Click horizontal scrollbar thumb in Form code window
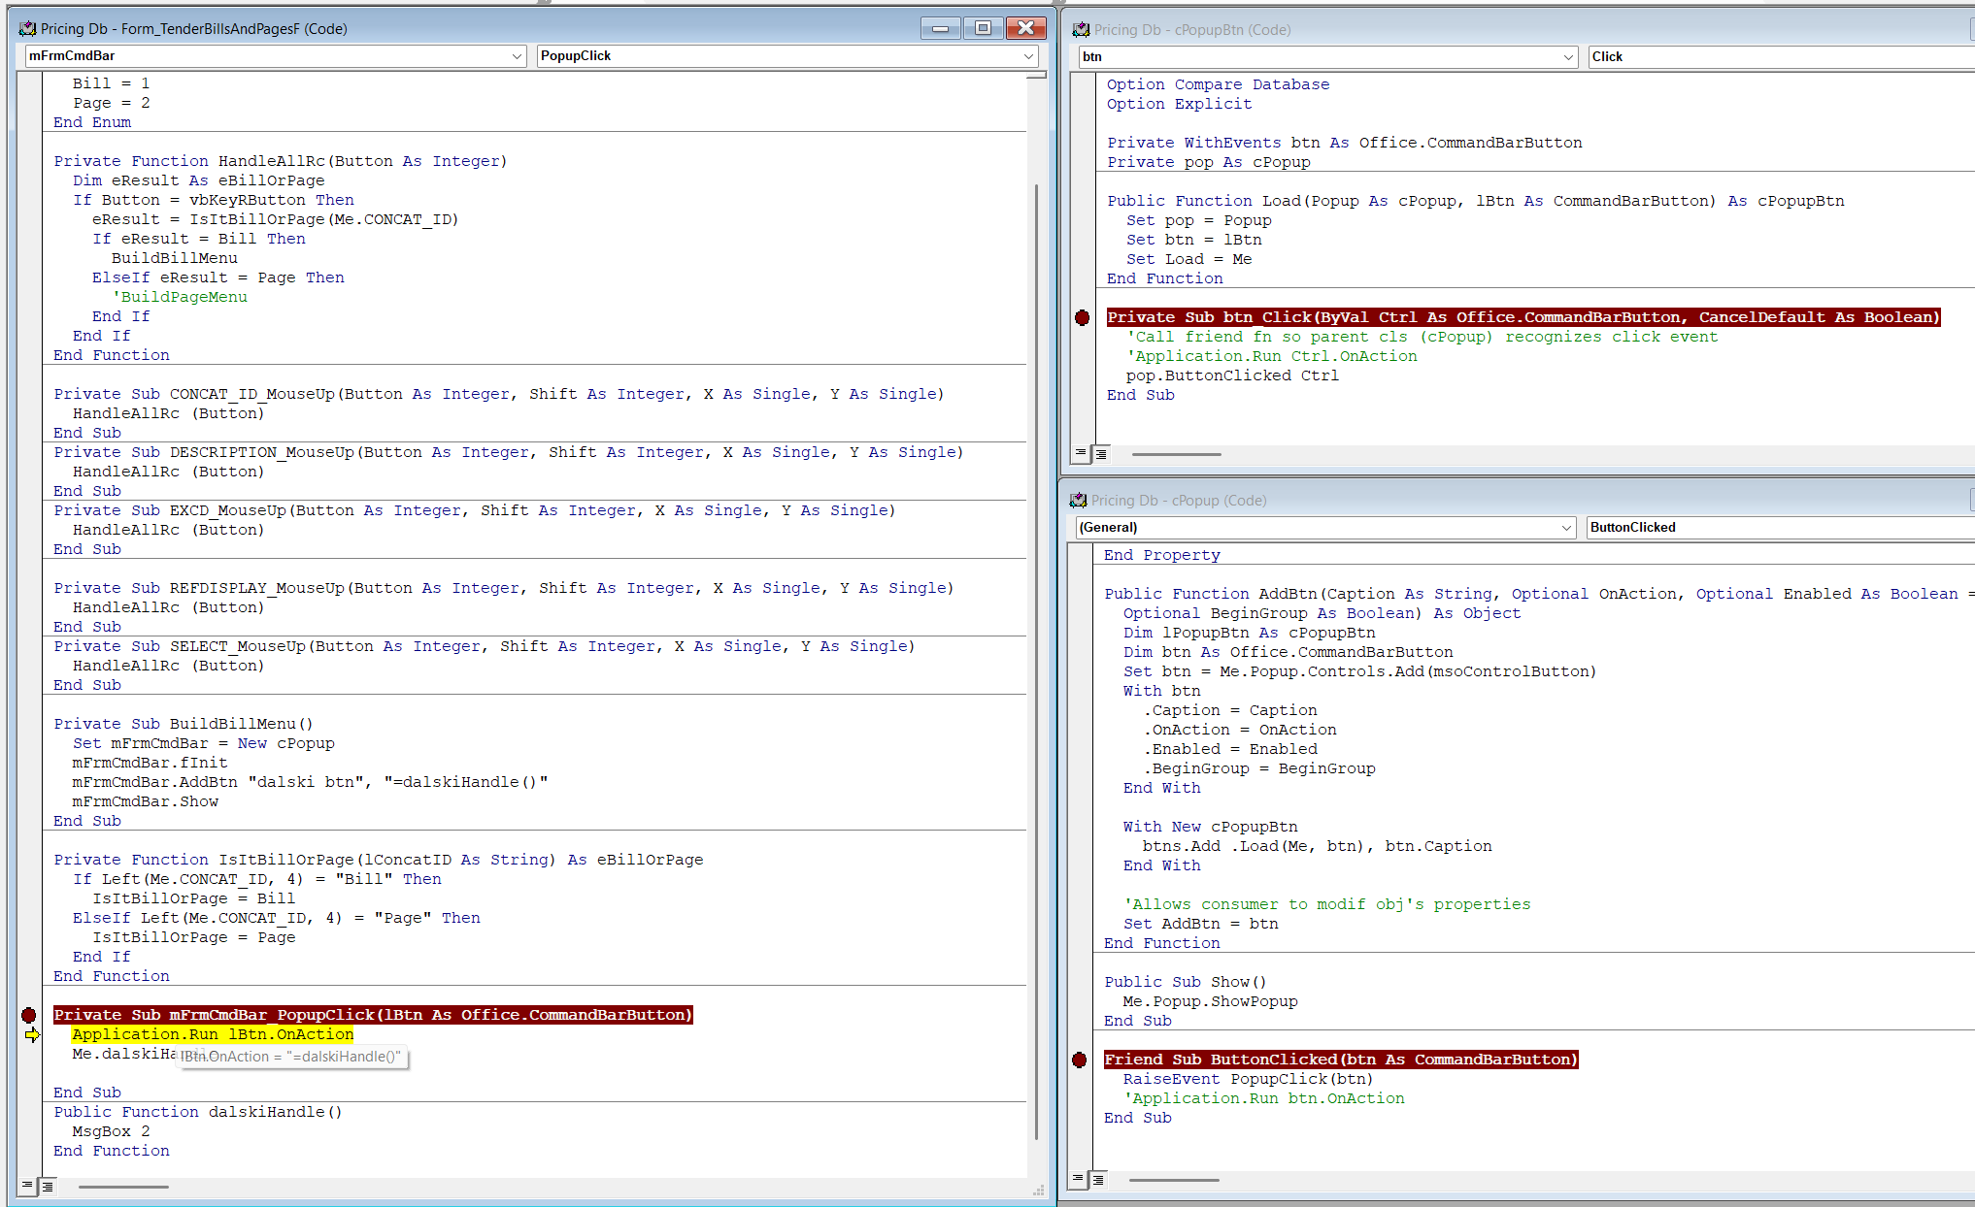 pyautogui.click(x=123, y=1187)
